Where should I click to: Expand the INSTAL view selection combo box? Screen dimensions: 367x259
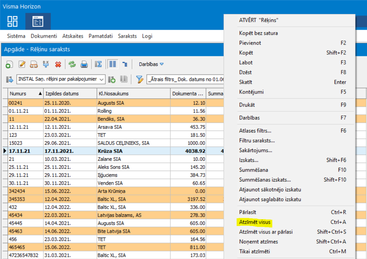click(101, 79)
